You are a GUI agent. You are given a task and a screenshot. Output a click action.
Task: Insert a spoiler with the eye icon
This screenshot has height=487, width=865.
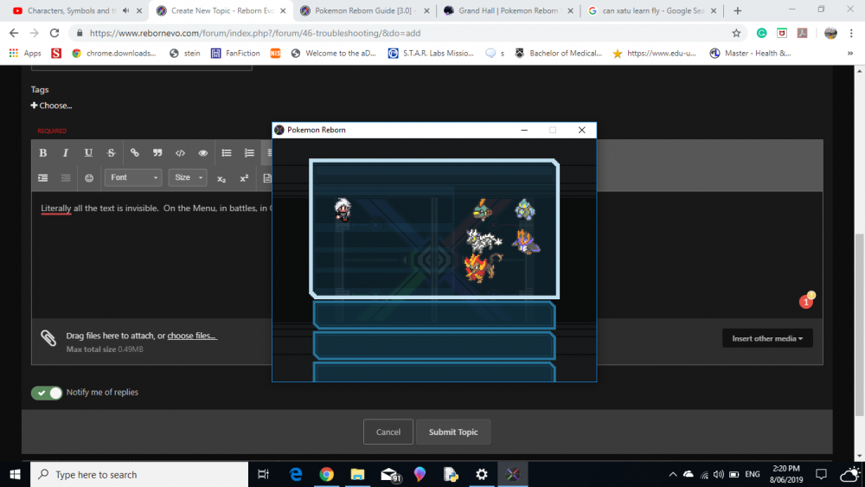(203, 153)
